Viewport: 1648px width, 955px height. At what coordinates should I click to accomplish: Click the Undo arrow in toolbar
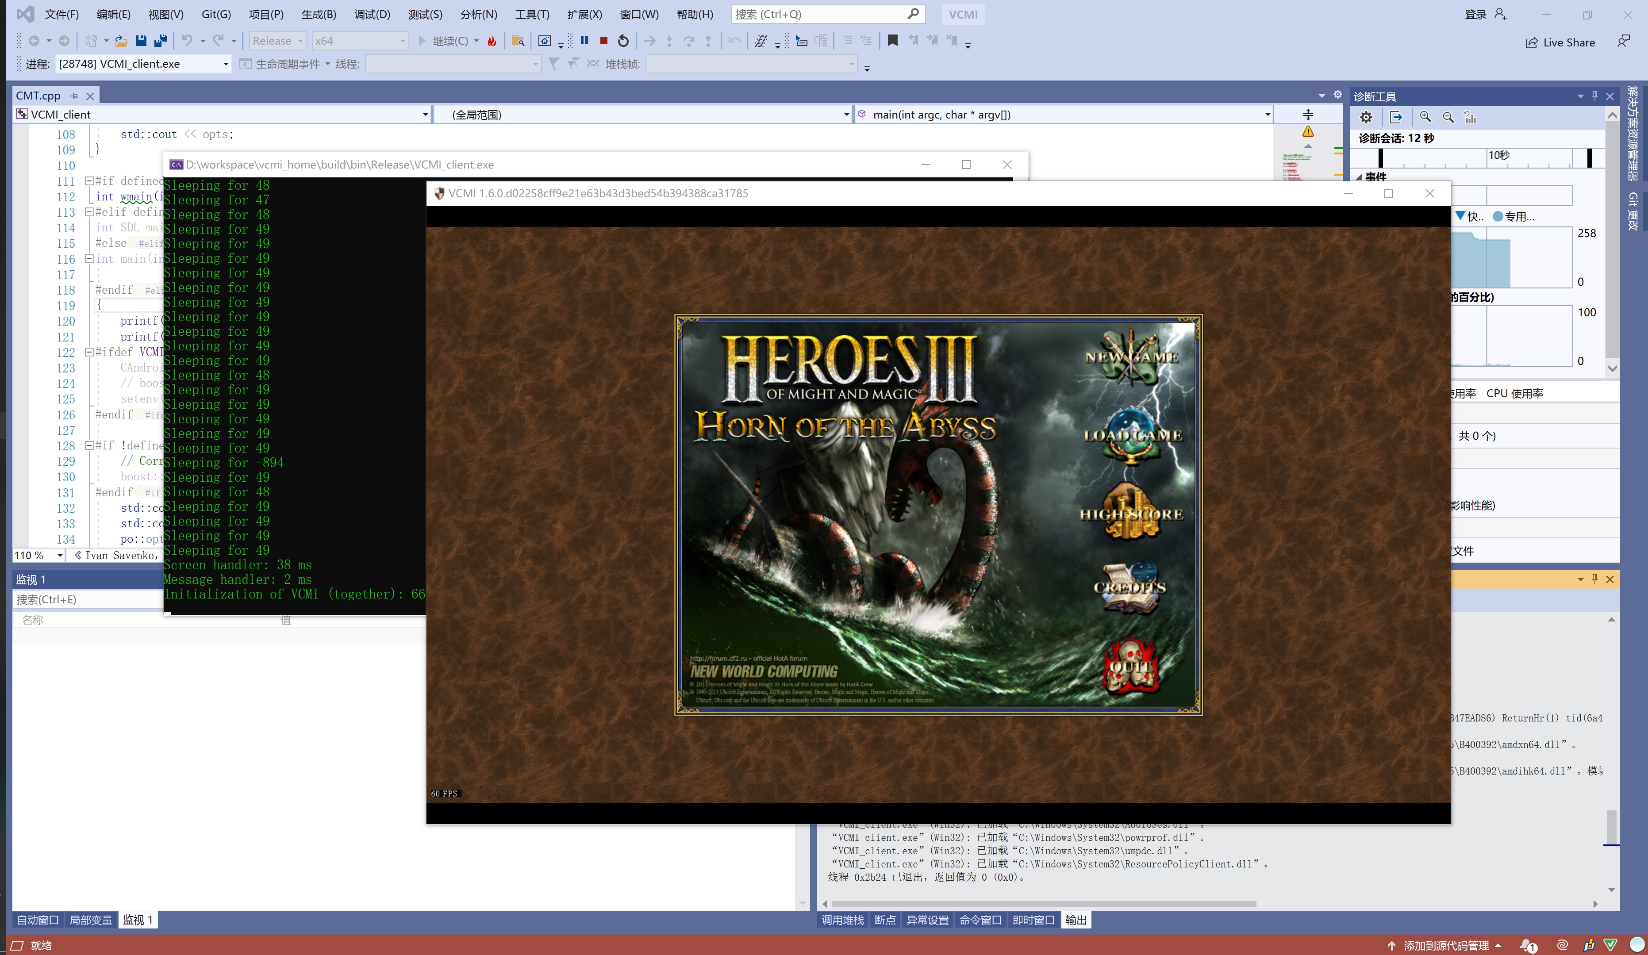(x=187, y=41)
